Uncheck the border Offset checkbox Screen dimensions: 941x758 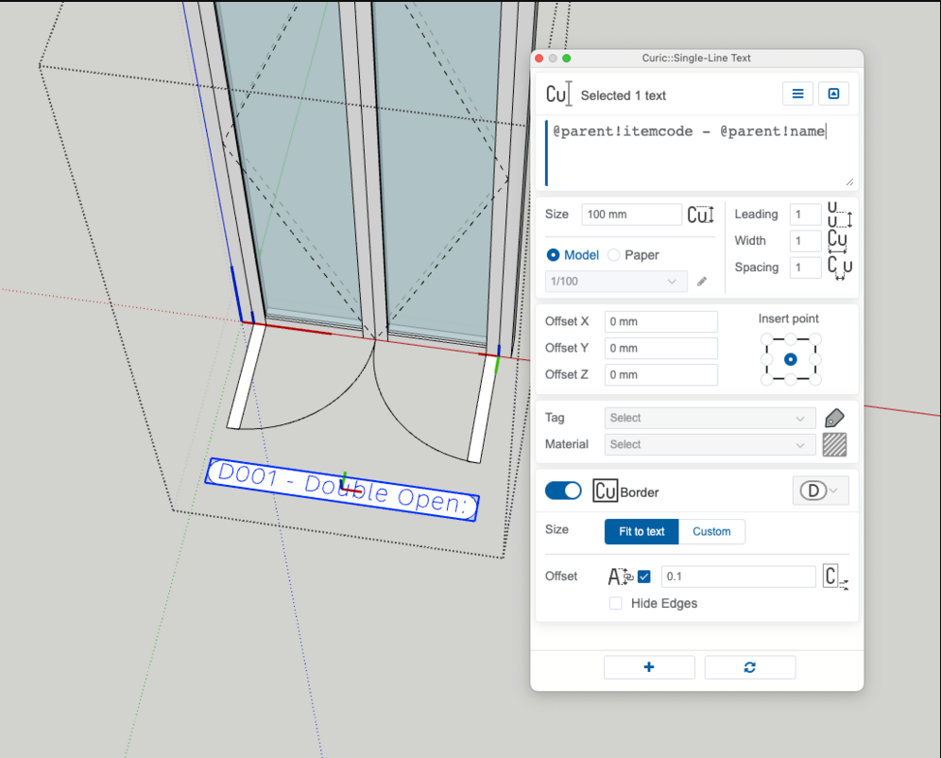click(644, 577)
